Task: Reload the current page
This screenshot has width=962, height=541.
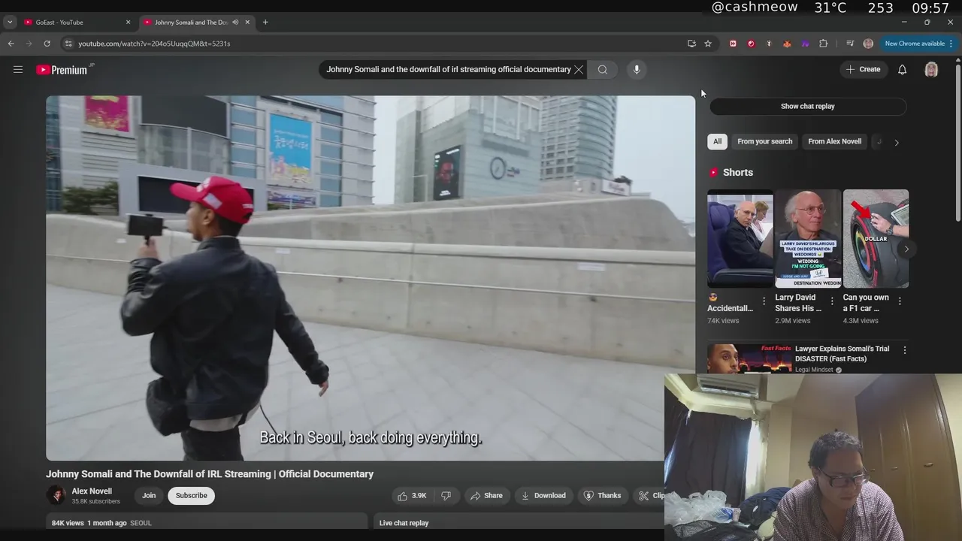Action: click(x=47, y=44)
